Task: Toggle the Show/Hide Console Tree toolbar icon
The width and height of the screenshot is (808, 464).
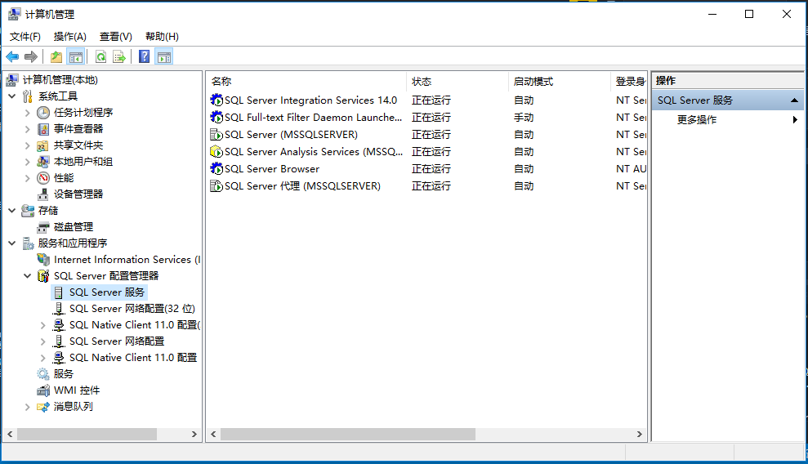Action: (76, 56)
